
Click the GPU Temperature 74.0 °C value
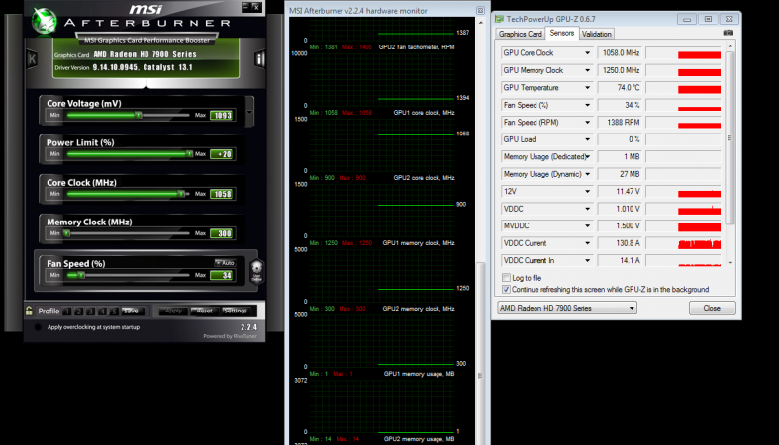pyautogui.click(x=619, y=88)
